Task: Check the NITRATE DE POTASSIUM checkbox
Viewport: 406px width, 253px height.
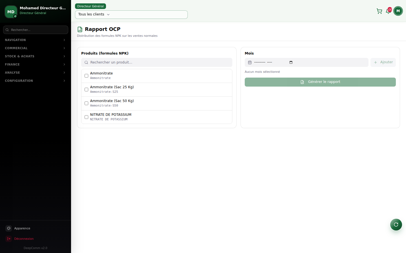Action: (x=86, y=117)
